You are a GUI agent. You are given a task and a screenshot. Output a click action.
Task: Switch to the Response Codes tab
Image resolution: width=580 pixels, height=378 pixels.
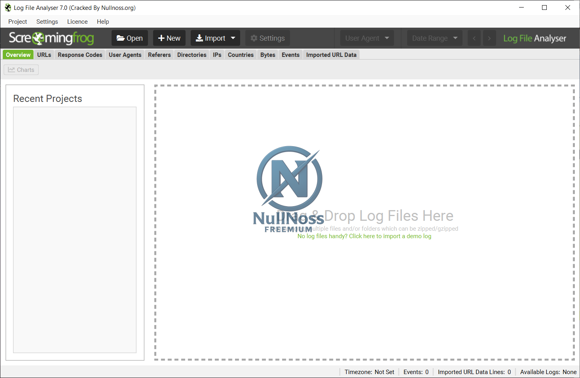tap(80, 55)
